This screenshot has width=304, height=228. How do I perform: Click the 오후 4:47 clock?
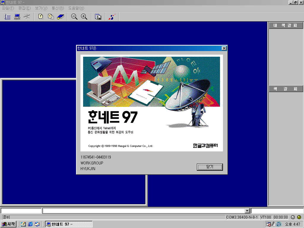pos(292,224)
